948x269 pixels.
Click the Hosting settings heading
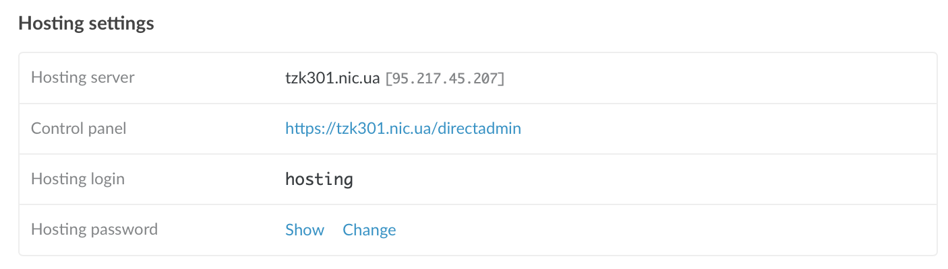tap(86, 24)
